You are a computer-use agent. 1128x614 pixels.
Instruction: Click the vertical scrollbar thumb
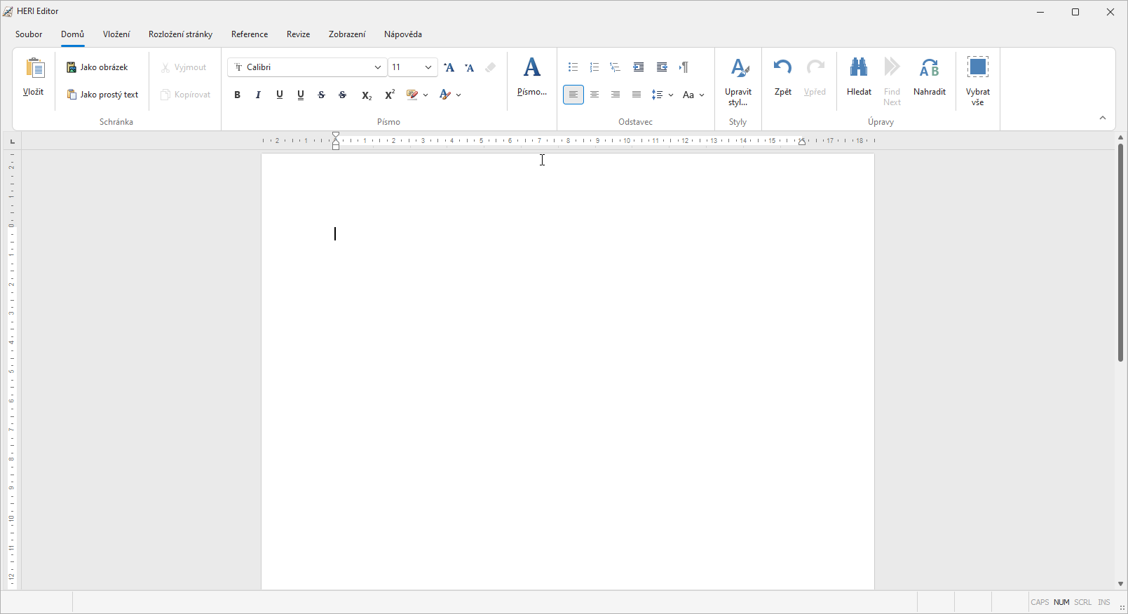[x=1120, y=252]
